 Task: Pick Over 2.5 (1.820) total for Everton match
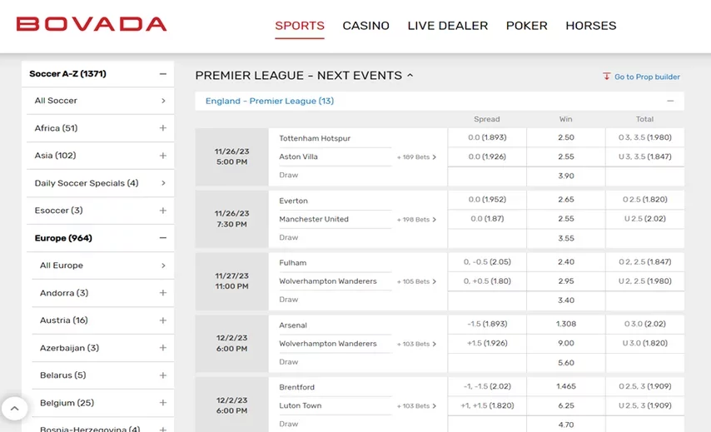[x=644, y=200]
